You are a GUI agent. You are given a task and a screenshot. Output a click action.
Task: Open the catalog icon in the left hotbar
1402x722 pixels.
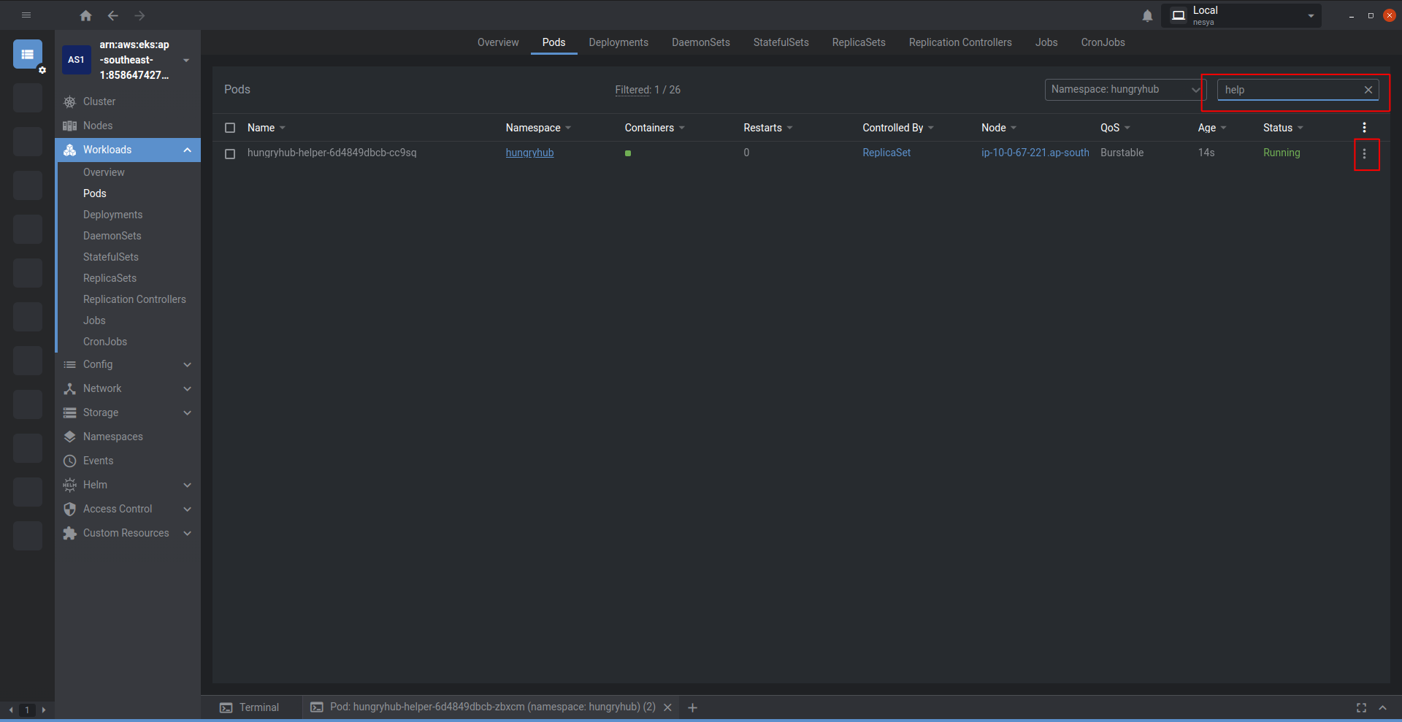28,54
